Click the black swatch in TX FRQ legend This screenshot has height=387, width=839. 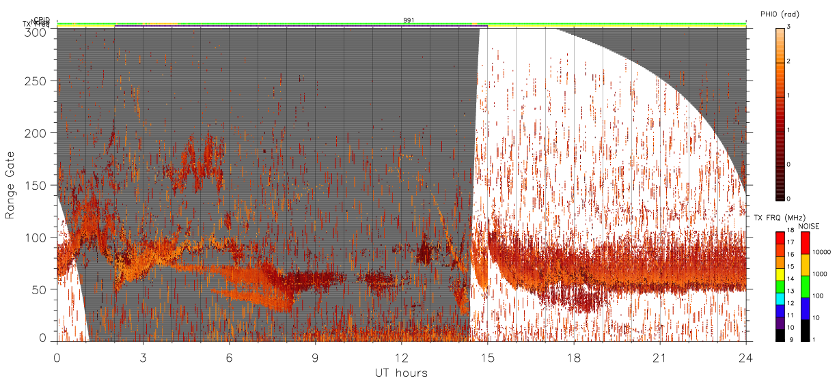tap(780, 335)
